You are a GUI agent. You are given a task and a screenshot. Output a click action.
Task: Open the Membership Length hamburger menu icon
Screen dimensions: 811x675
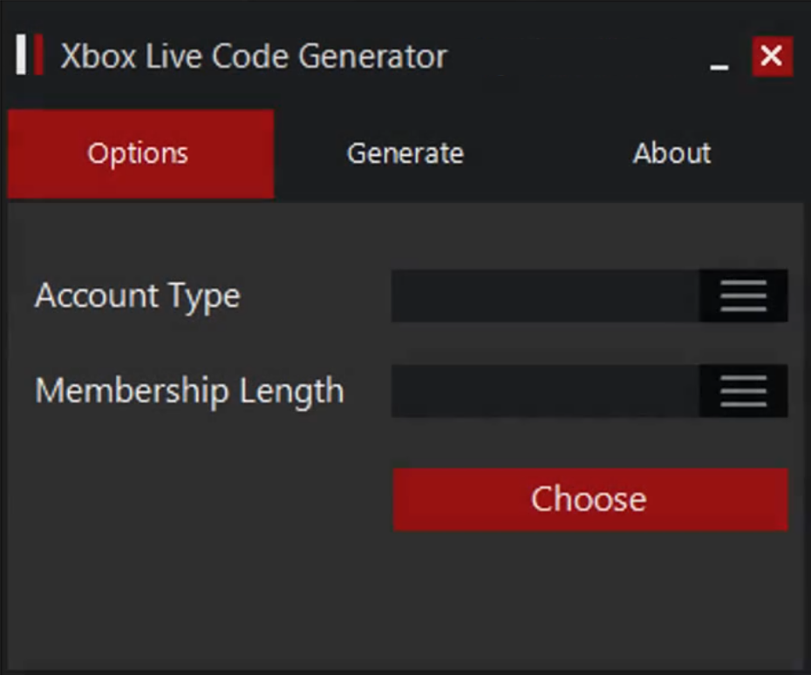pyautogui.click(x=743, y=391)
